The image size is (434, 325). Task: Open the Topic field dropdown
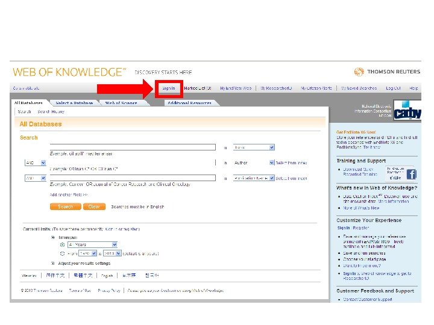click(x=254, y=147)
